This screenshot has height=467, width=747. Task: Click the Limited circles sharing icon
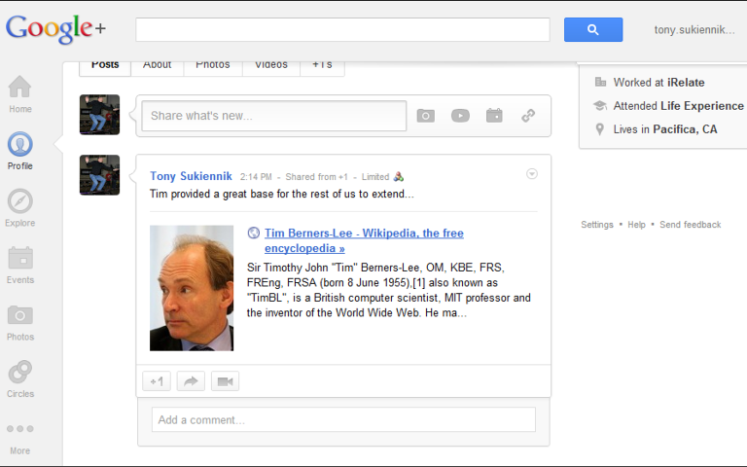coord(398,177)
